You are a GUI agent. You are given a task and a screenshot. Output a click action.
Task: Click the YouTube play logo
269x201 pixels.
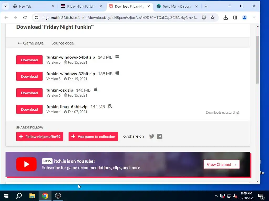(x=27, y=164)
